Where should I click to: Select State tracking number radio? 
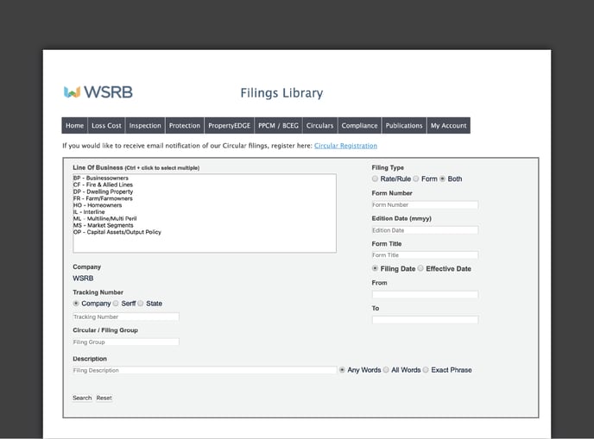point(141,303)
